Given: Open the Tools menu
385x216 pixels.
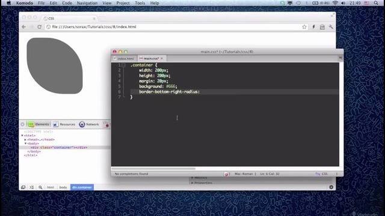Looking at the screenshot, I should [x=140, y=3].
